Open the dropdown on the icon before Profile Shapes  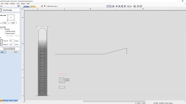pyautogui.click(x=46, y=6)
